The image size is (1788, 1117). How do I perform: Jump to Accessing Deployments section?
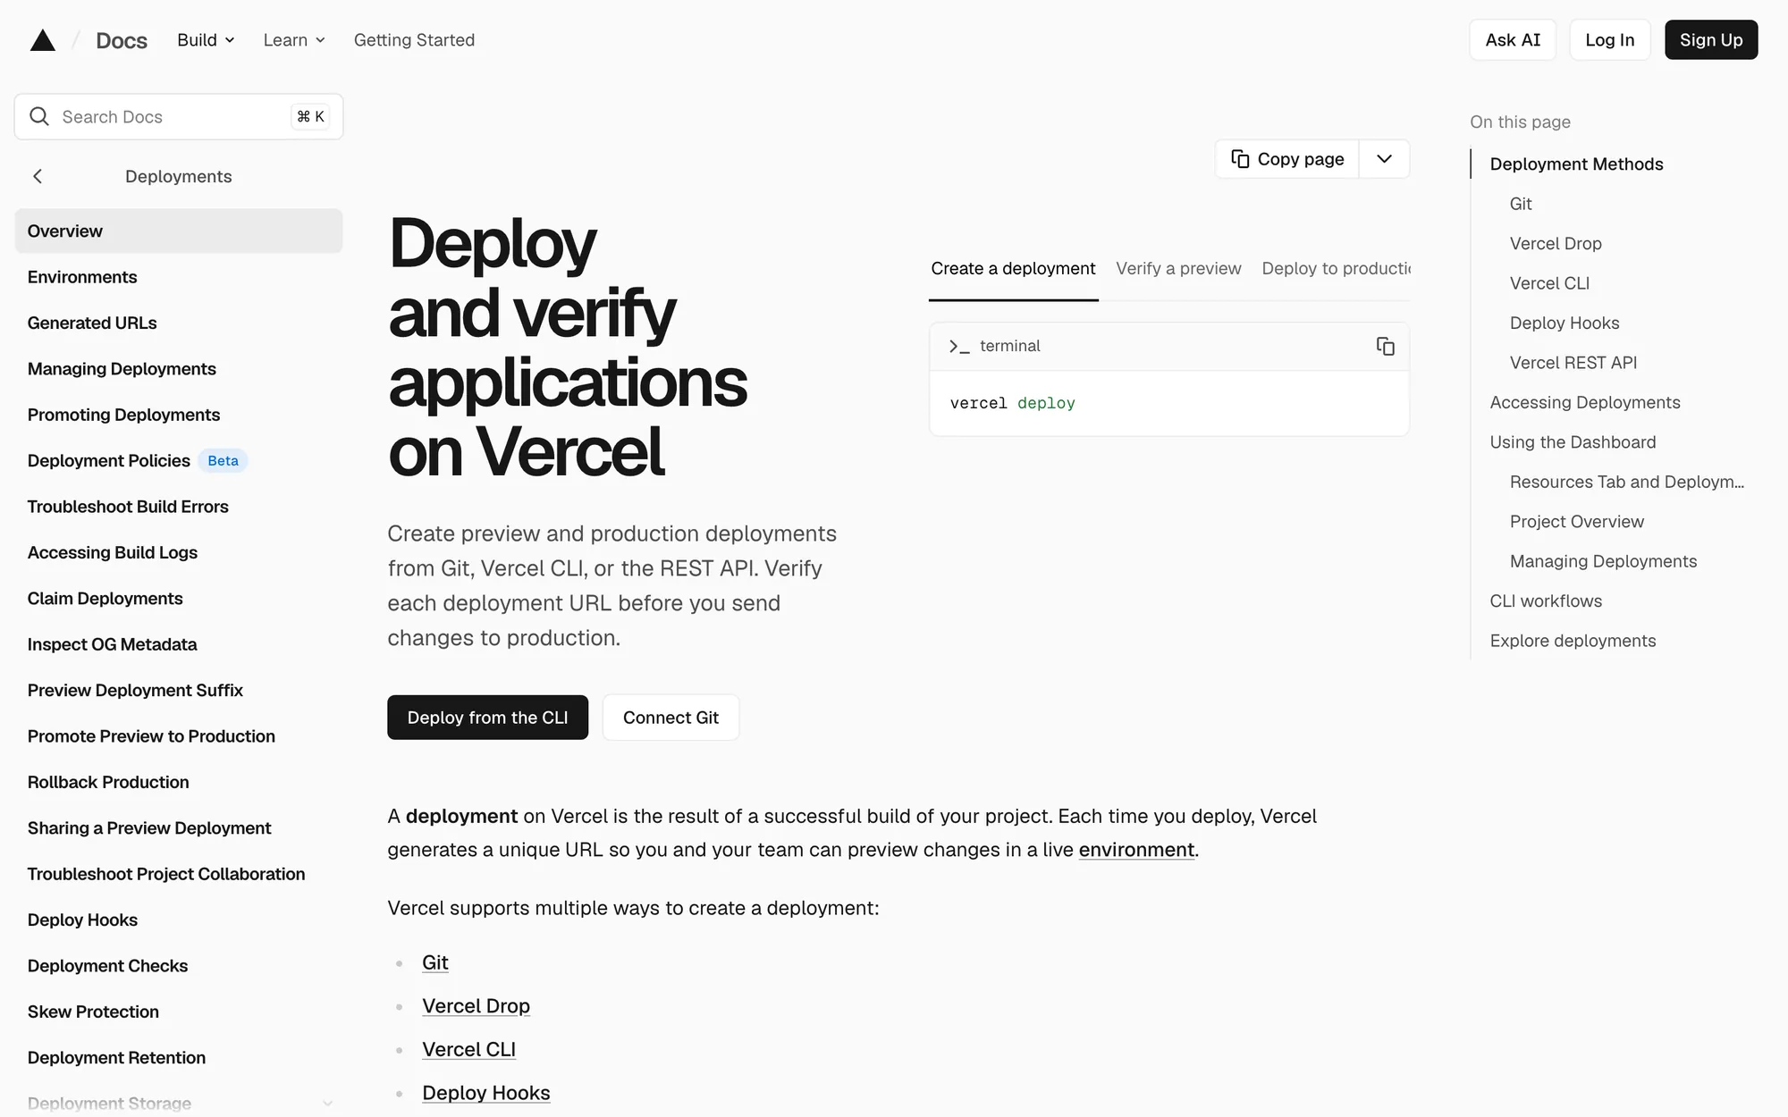pos(1584,402)
